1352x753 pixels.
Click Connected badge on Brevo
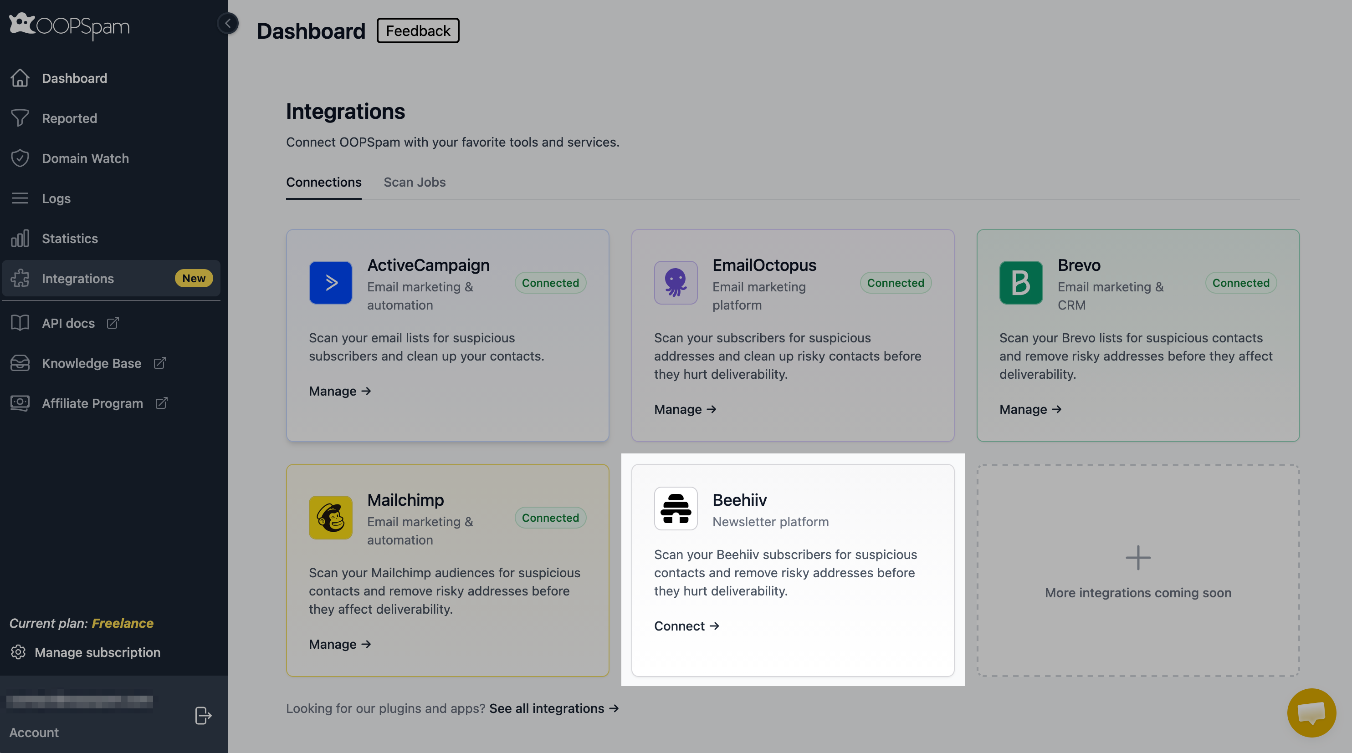click(1241, 283)
